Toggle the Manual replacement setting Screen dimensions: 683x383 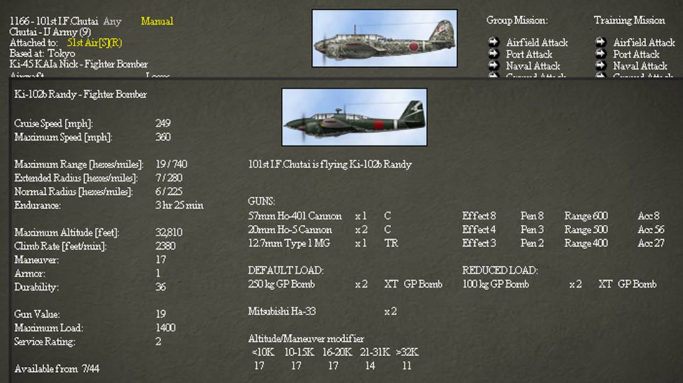pos(156,21)
